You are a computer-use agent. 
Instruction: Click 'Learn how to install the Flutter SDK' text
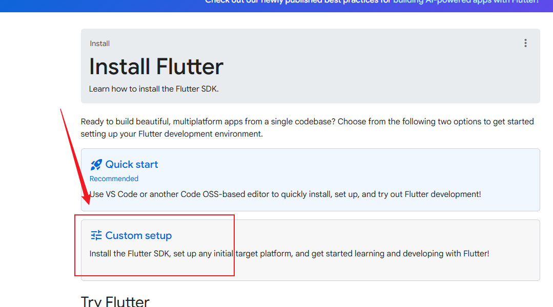pos(154,89)
